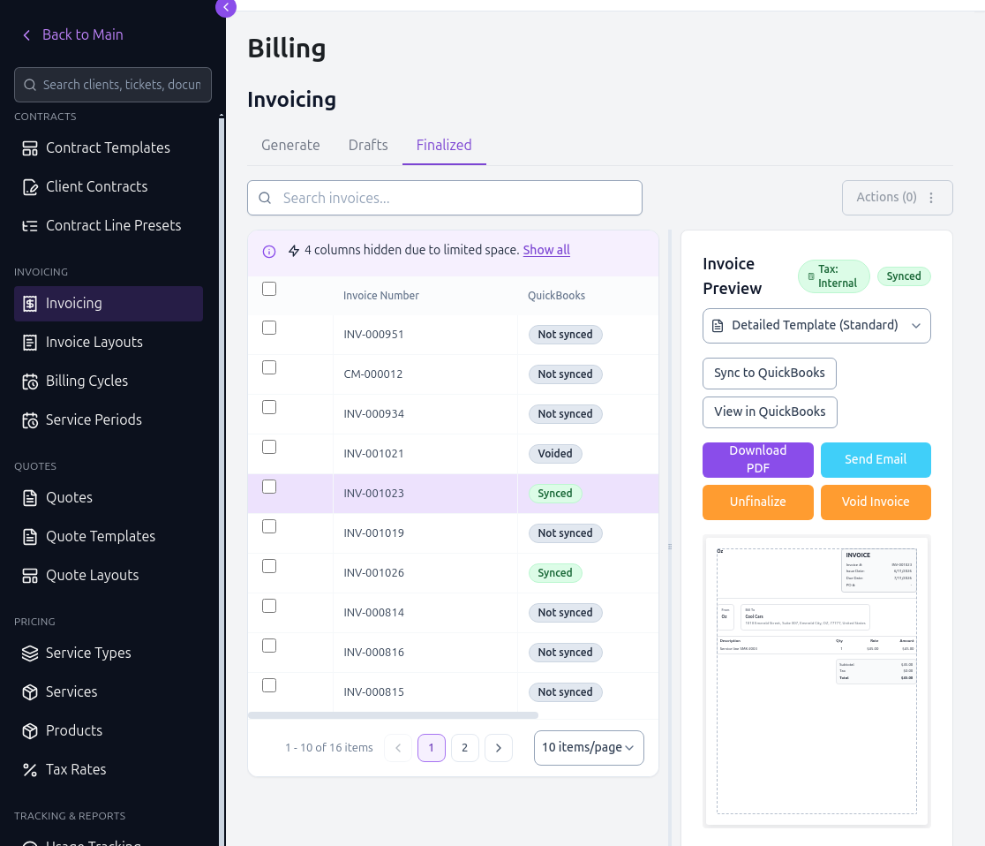Click Sync to QuickBooks button
Viewport: 985px width, 846px height.
tap(769, 374)
